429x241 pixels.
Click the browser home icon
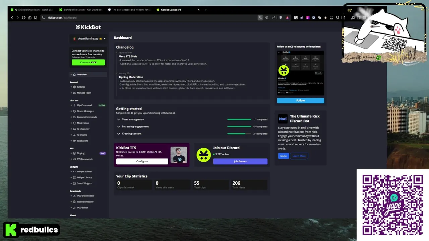pos(29,18)
